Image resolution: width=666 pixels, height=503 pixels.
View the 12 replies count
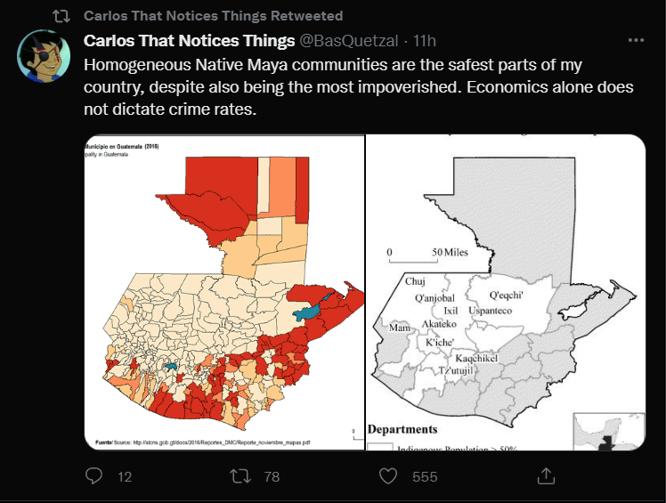coord(125,476)
